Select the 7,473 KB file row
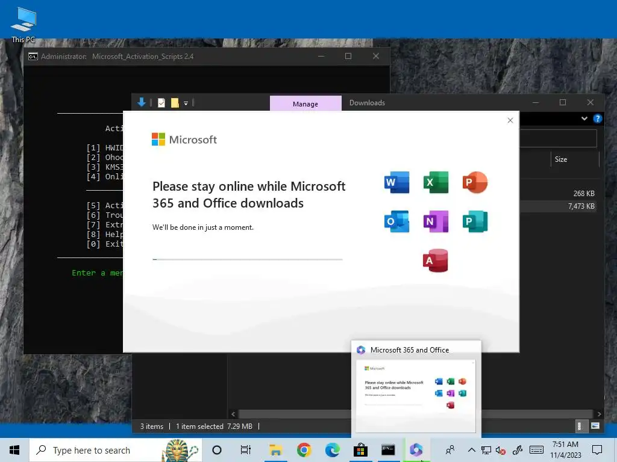Screen dimensions: 617x462 click(x=558, y=206)
